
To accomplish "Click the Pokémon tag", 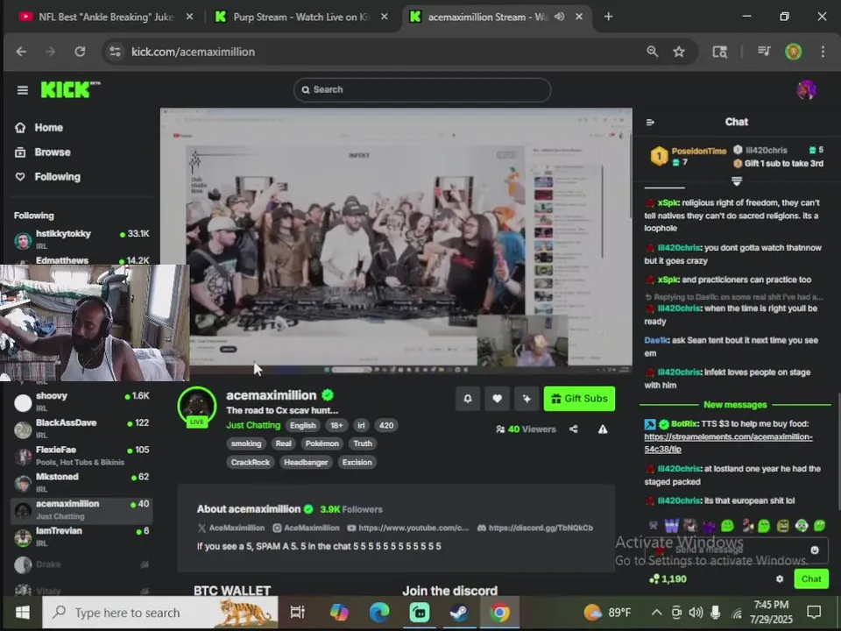I will point(322,443).
